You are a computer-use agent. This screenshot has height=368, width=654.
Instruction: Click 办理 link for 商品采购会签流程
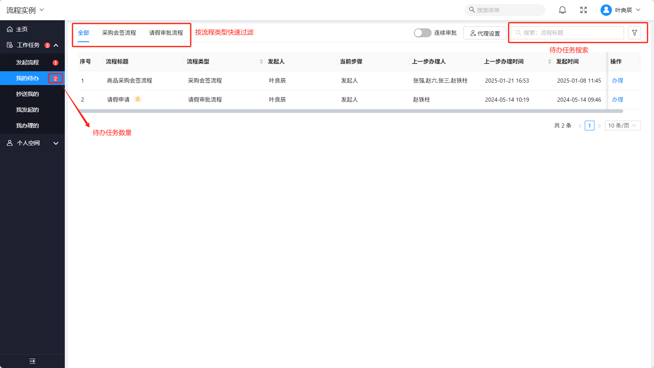(617, 81)
